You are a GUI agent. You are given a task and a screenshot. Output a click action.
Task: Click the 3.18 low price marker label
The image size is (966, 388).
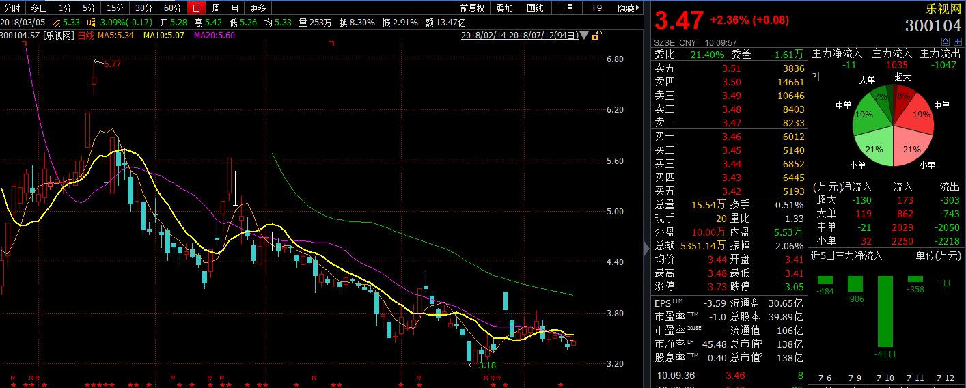tap(487, 365)
